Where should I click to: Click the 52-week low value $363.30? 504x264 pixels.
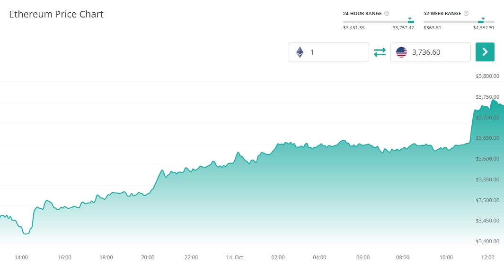(x=432, y=28)
